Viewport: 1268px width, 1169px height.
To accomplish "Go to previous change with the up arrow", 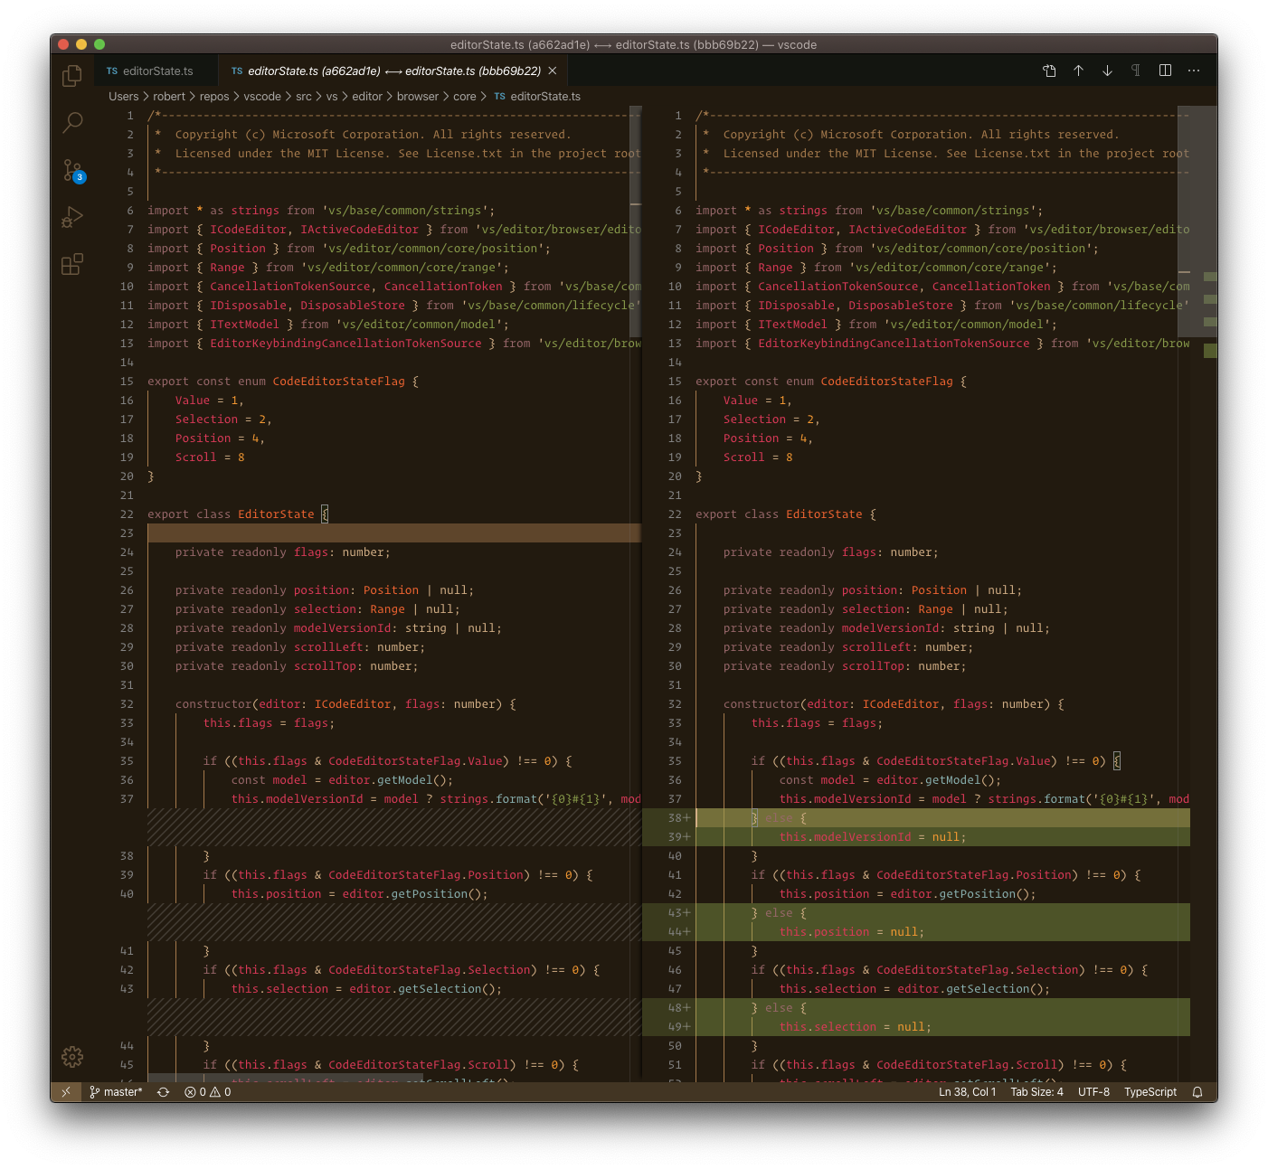I will [1078, 71].
